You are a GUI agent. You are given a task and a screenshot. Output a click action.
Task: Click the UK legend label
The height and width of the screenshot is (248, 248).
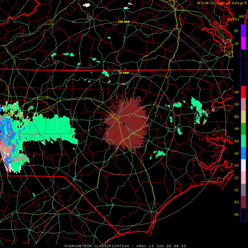[237, 43]
